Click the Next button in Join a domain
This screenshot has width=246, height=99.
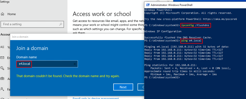[x=123, y=87]
